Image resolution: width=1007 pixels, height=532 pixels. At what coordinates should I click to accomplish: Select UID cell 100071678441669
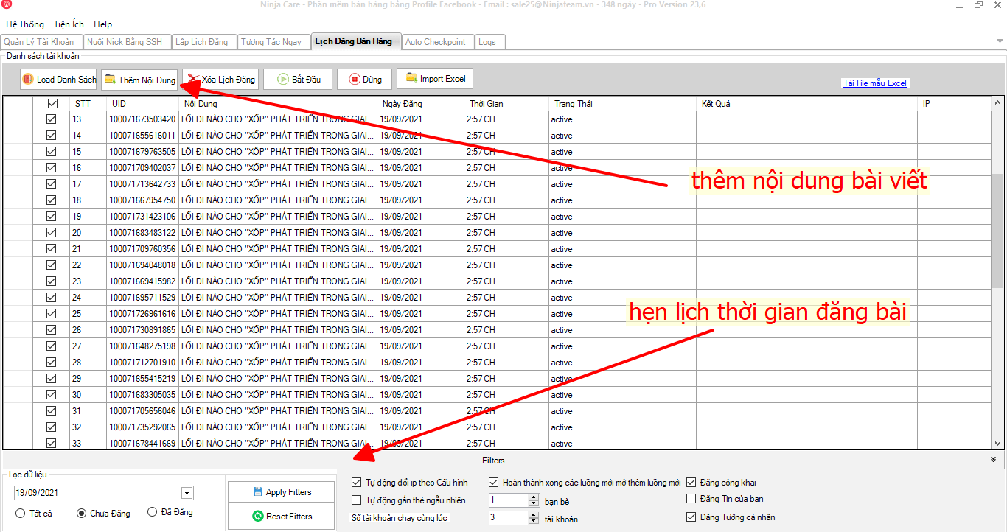point(143,444)
